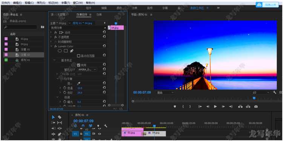
Task: Add marker in Program monitor
Action: [x=175, y=106]
